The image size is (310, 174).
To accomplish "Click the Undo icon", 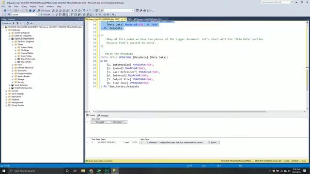I will 84,11.
